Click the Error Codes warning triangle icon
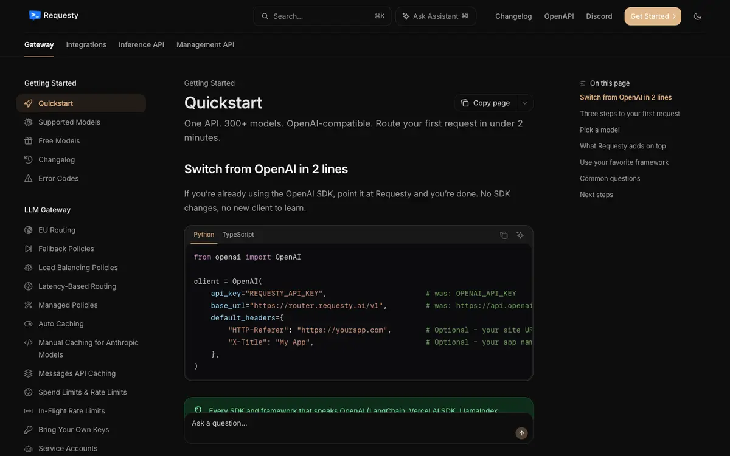This screenshot has height=456, width=730. [x=29, y=179]
